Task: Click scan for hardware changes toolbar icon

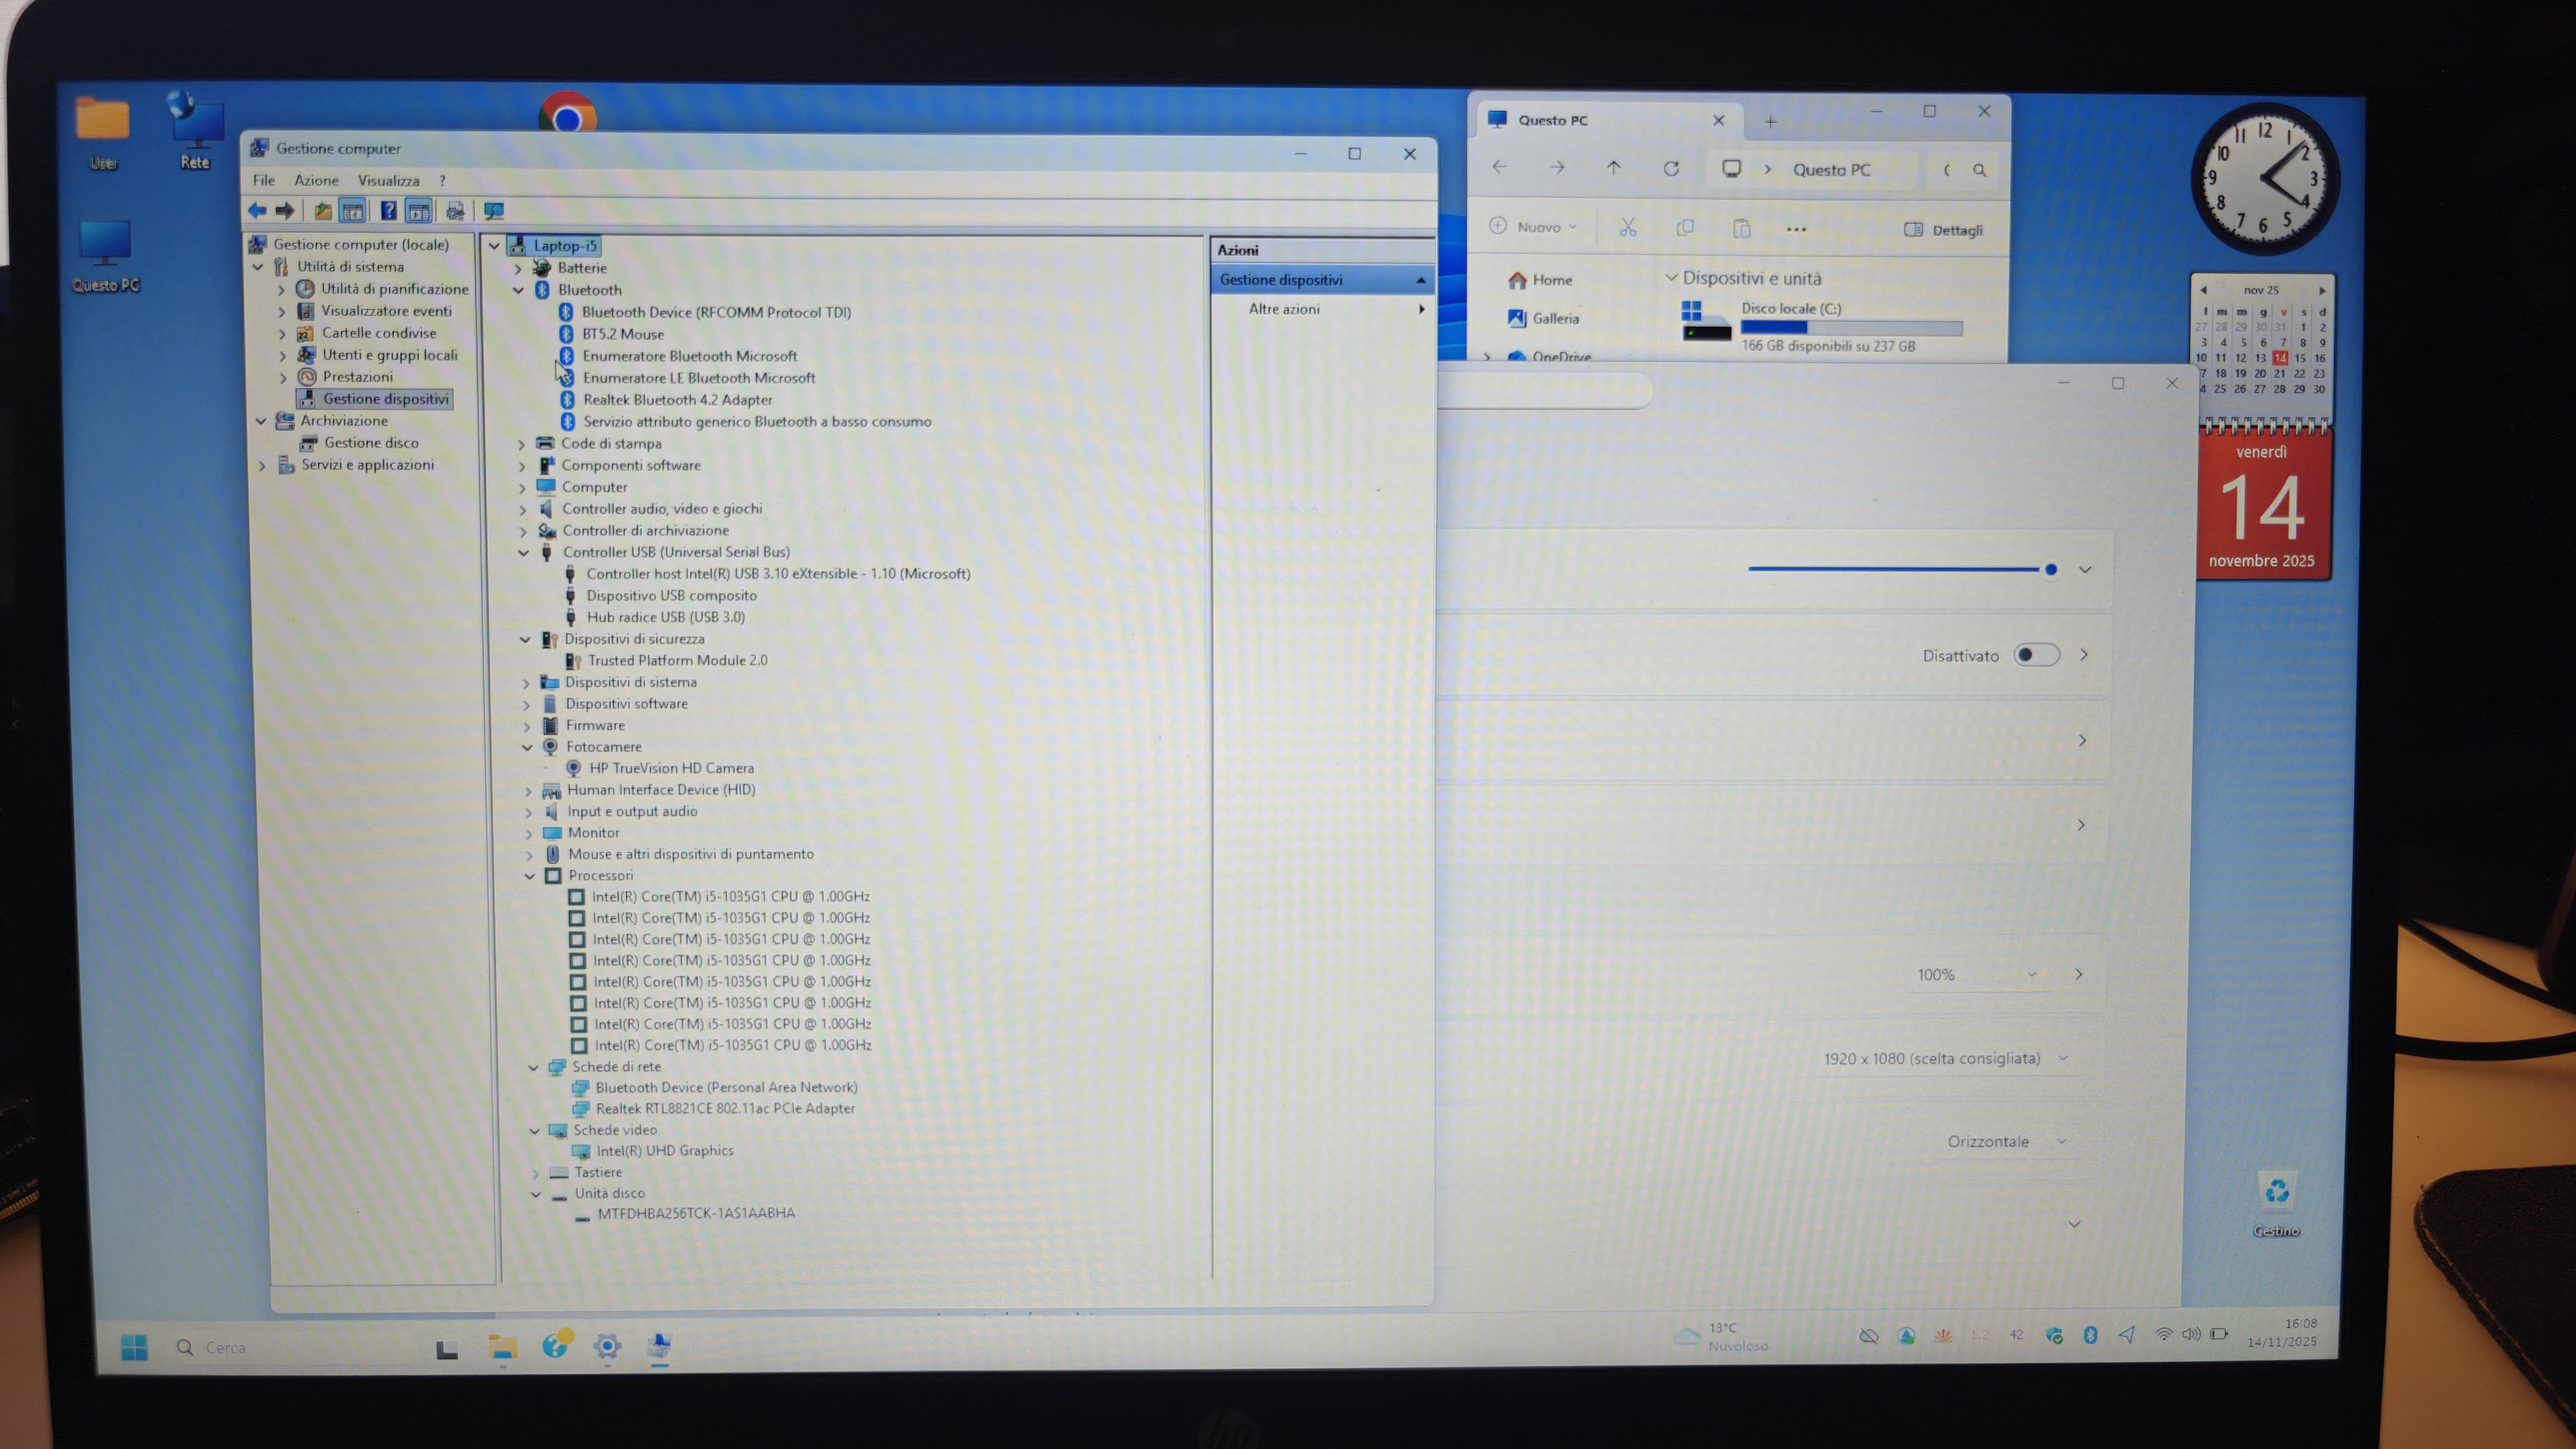Action: (x=493, y=211)
